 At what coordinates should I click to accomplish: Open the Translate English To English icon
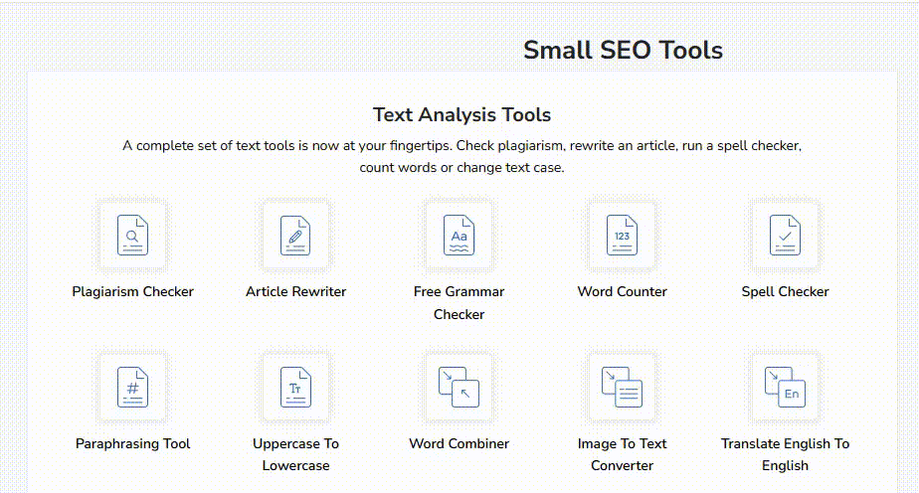coord(785,387)
